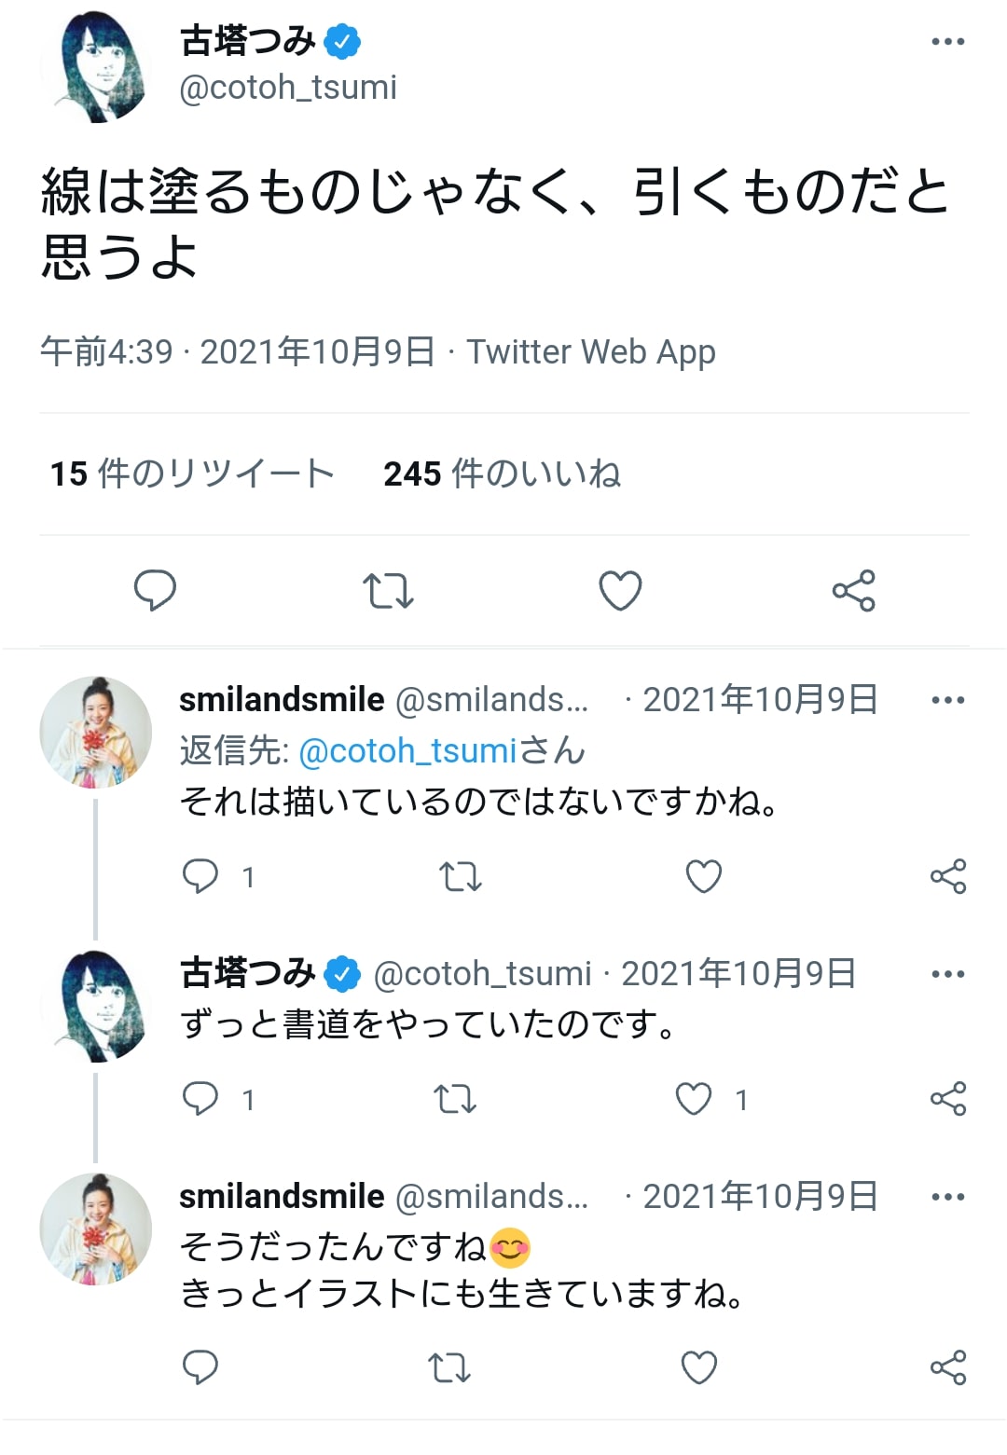Open Twitter Web App source link
This screenshot has width=1007, height=1455.
tap(591, 352)
